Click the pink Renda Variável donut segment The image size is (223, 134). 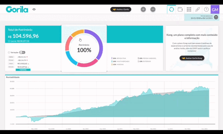pyautogui.click(x=88, y=64)
